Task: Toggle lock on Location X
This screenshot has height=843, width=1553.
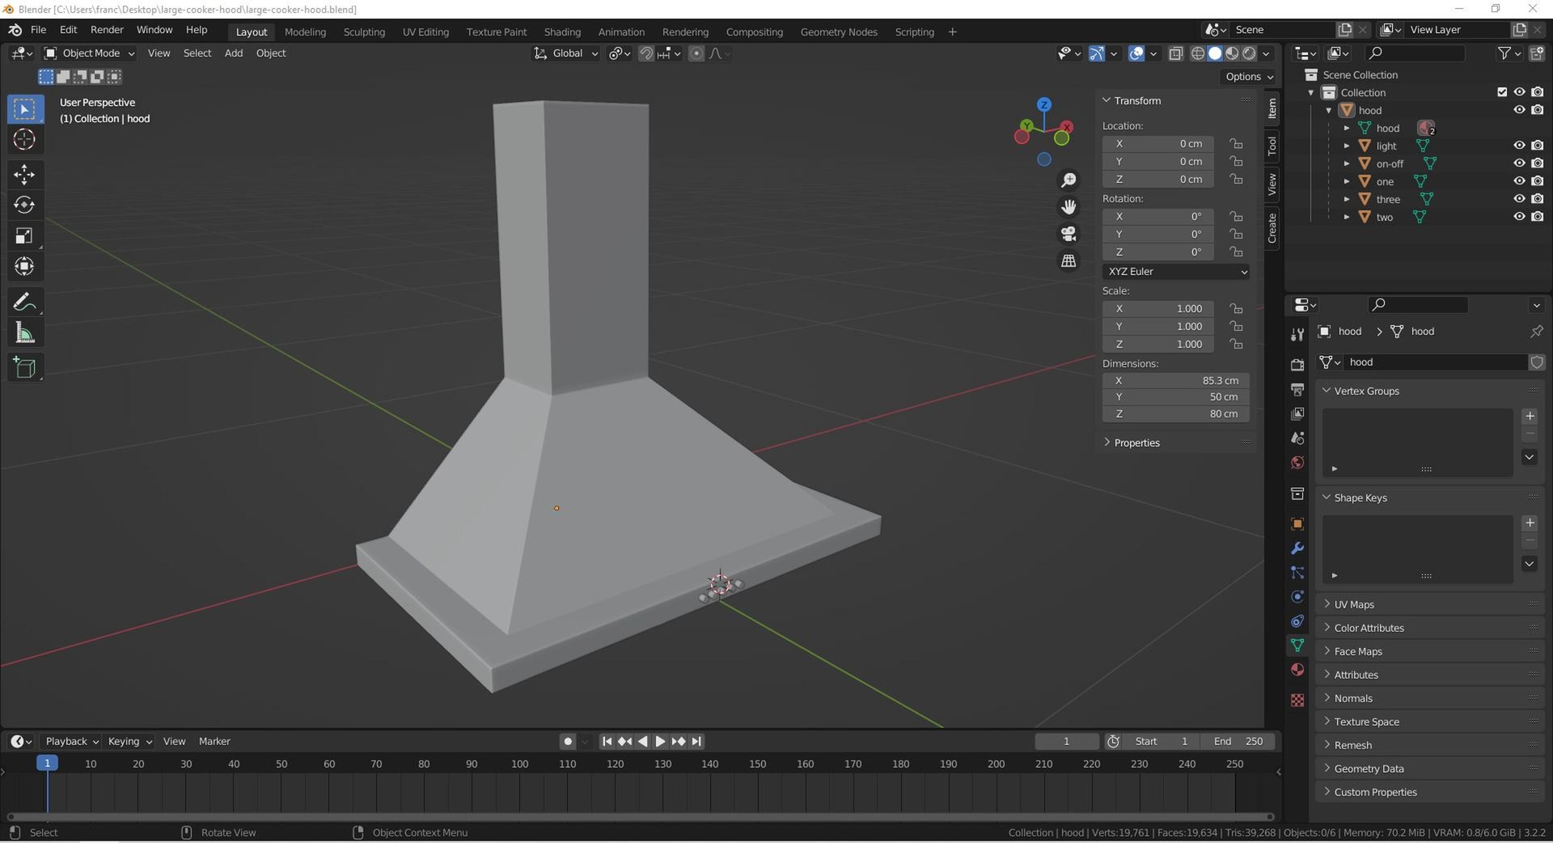Action: [x=1236, y=143]
